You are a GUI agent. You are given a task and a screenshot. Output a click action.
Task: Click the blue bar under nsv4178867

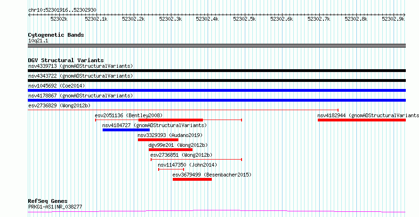tap(217, 100)
